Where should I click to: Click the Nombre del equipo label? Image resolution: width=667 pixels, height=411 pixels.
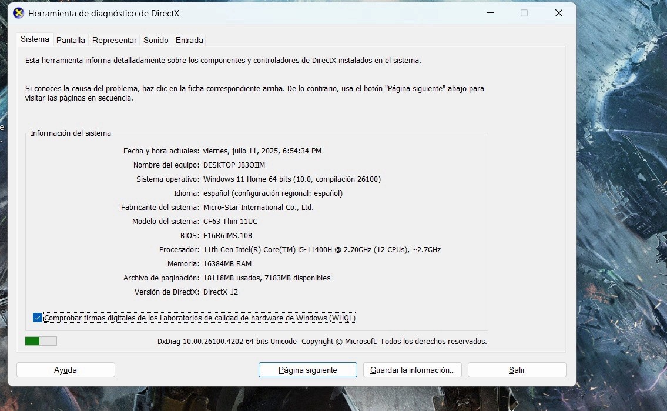coord(166,165)
